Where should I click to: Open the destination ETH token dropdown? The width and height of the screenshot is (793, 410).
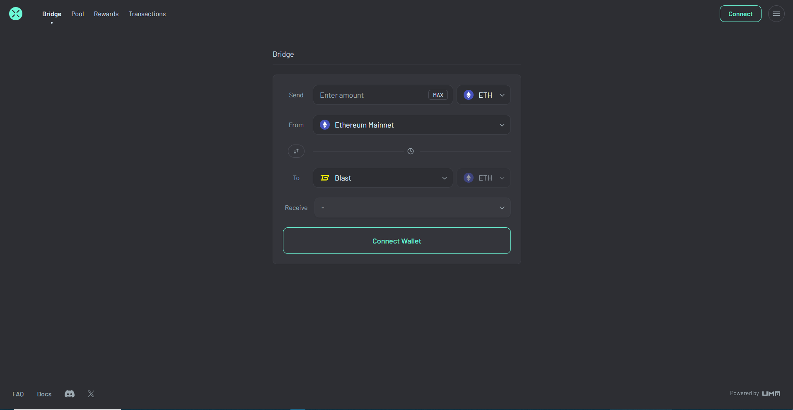(484, 178)
